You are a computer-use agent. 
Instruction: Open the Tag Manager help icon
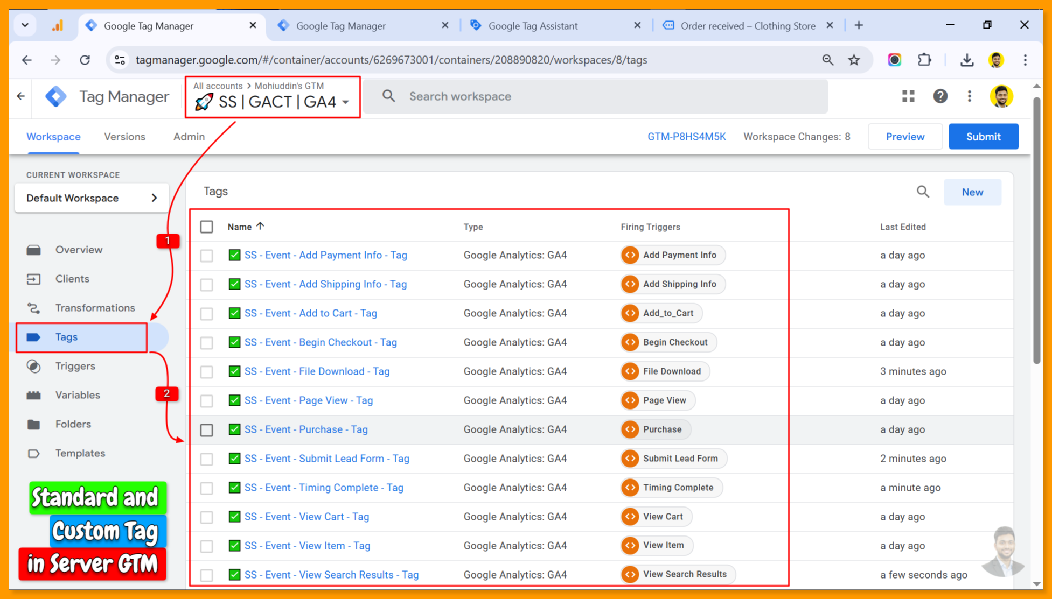coord(940,96)
